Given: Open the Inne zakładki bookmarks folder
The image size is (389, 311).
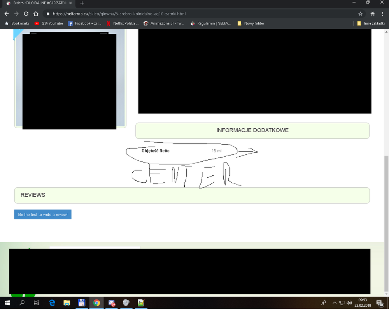Looking at the screenshot, I should [x=368, y=23].
